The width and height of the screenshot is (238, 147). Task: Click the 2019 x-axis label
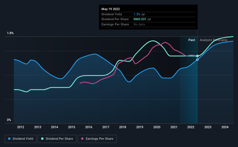140,127
